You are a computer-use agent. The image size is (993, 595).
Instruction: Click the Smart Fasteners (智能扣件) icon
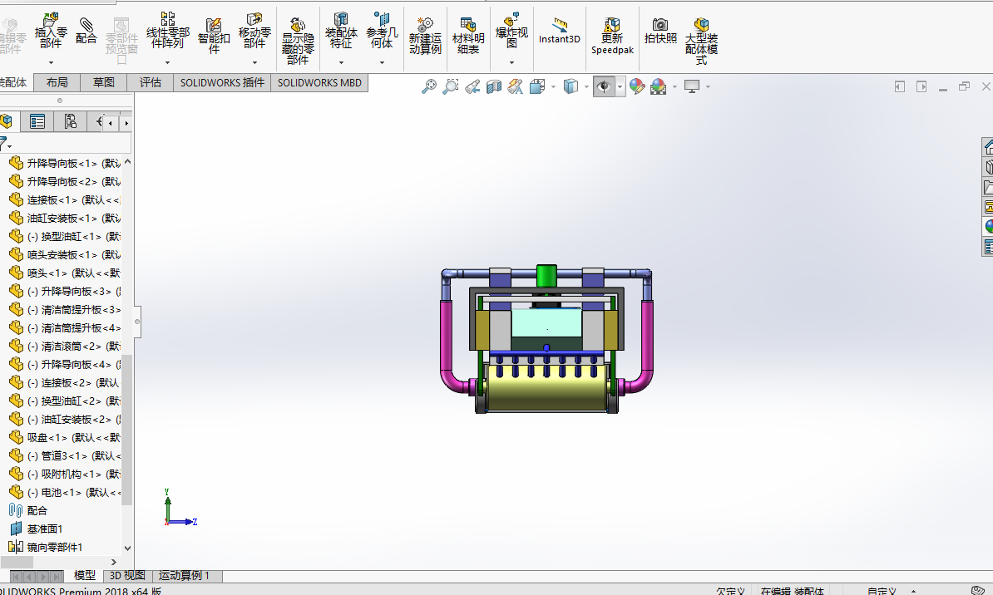(214, 35)
